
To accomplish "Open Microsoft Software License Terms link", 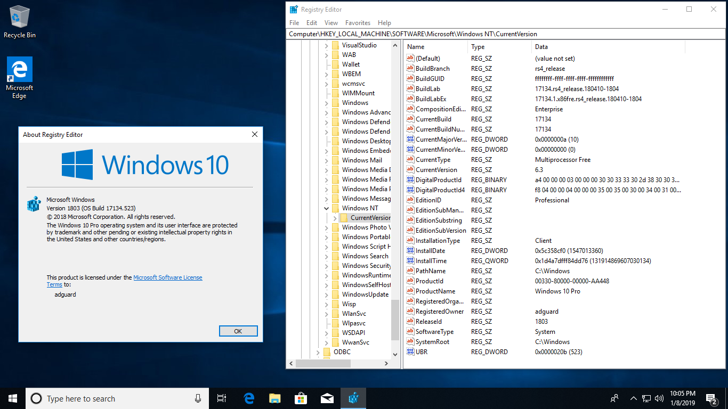I will coord(168,277).
